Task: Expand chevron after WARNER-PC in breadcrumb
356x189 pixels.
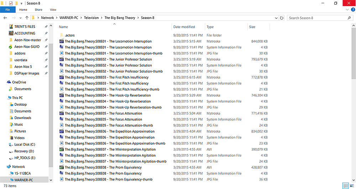Action: click(81, 18)
